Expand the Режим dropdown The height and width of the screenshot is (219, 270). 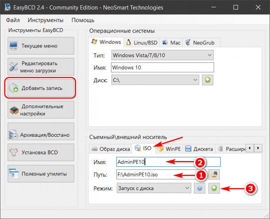click(x=154, y=188)
